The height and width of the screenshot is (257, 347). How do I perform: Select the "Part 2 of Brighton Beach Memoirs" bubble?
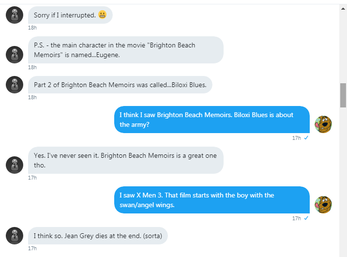[120, 85]
